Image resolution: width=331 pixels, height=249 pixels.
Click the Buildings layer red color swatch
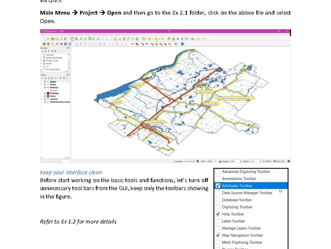(x=48, y=93)
